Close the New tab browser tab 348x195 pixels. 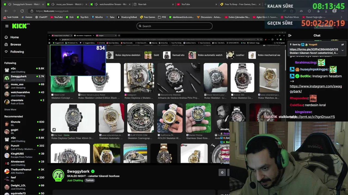coord(173,4)
